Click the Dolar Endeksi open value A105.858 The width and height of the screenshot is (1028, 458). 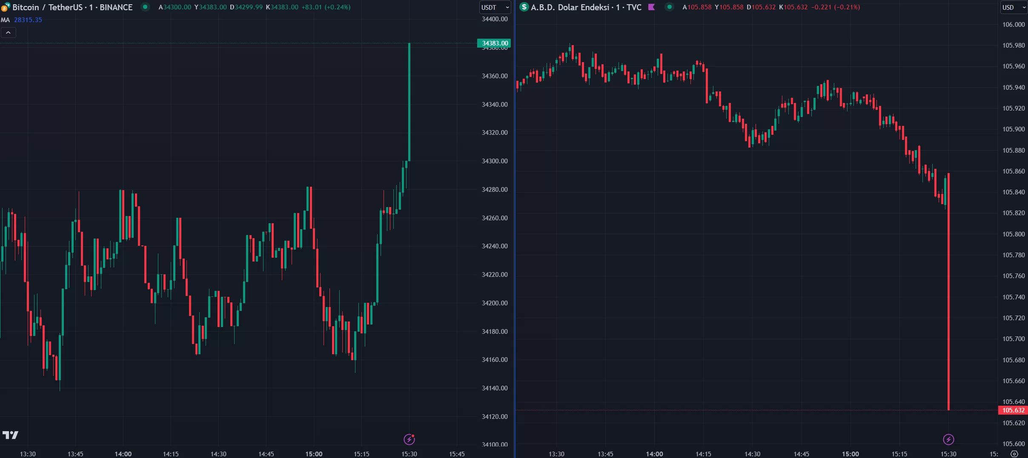point(697,7)
